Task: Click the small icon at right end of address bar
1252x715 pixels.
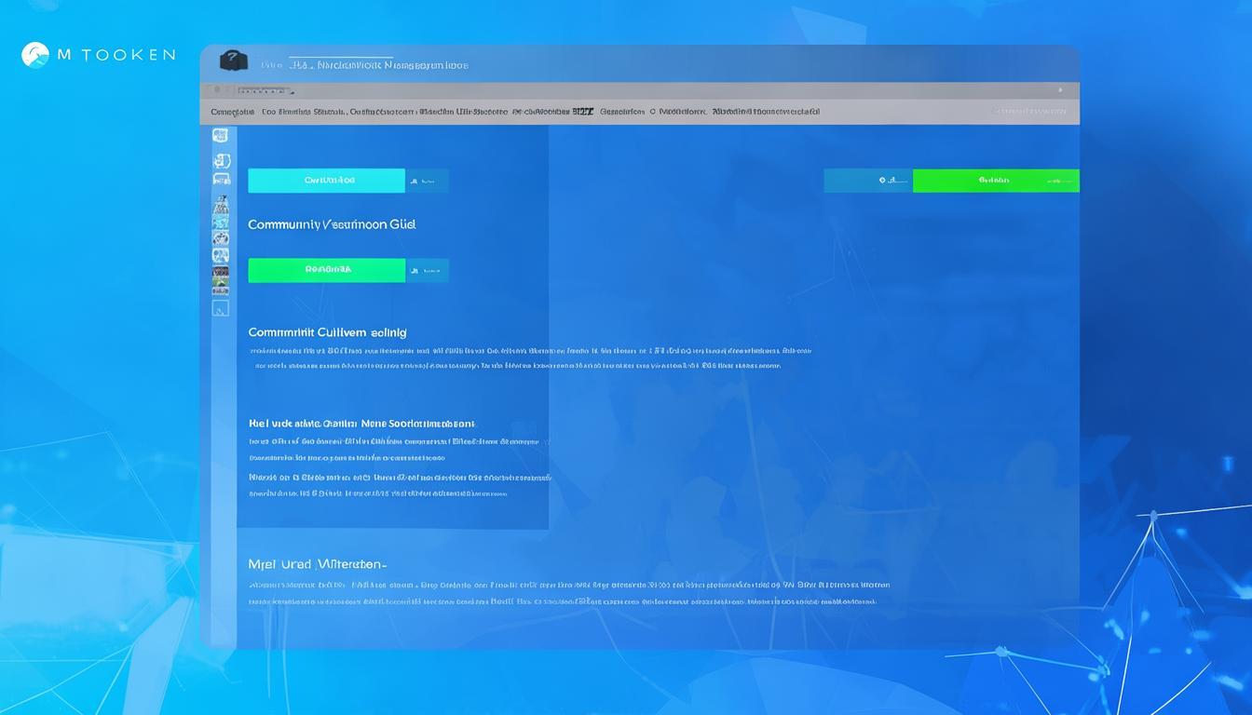Action: [1059, 90]
